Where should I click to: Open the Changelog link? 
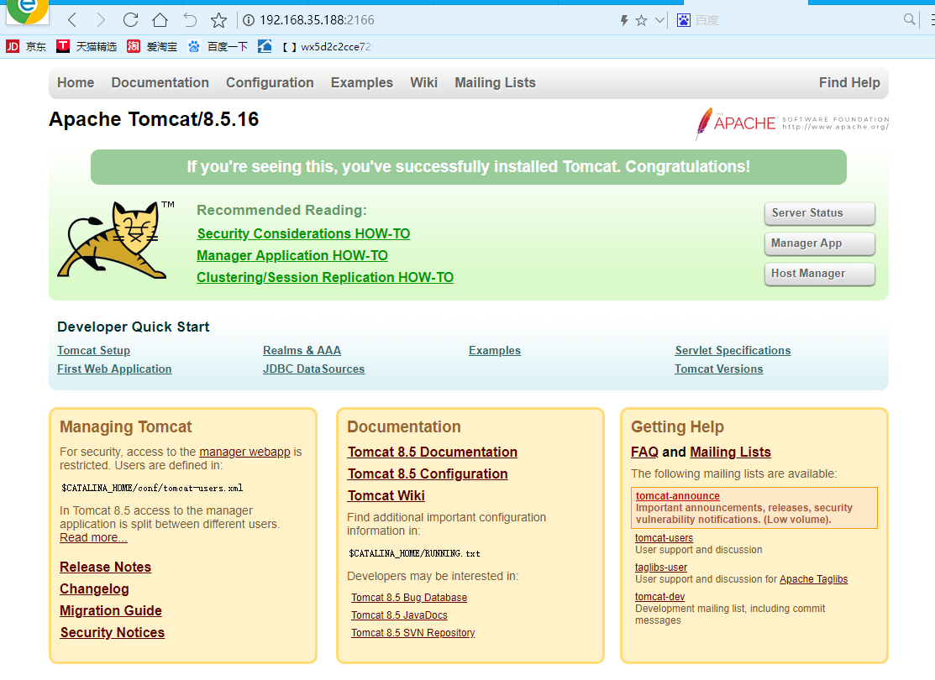coord(94,588)
